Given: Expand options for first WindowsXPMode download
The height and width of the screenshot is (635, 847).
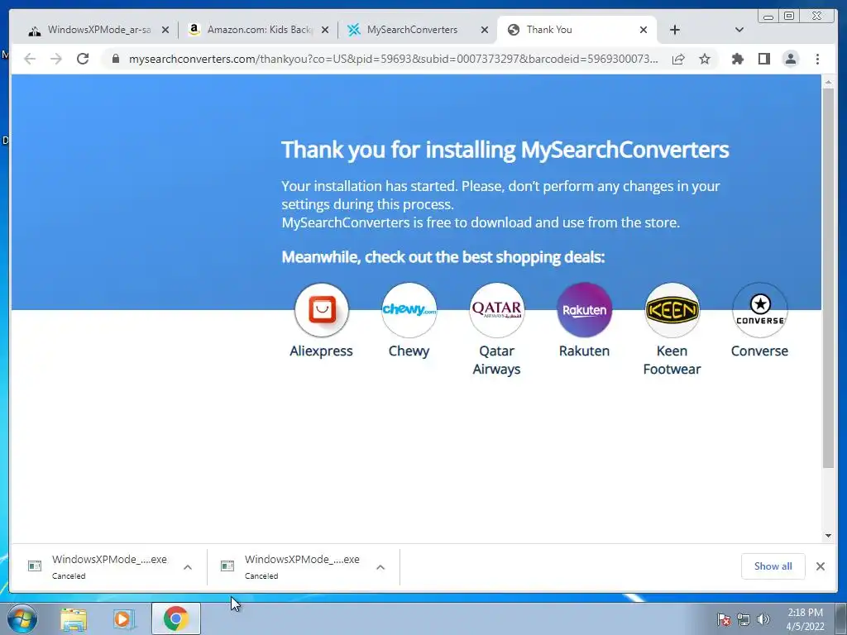Looking at the screenshot, I should click(188, 567).
